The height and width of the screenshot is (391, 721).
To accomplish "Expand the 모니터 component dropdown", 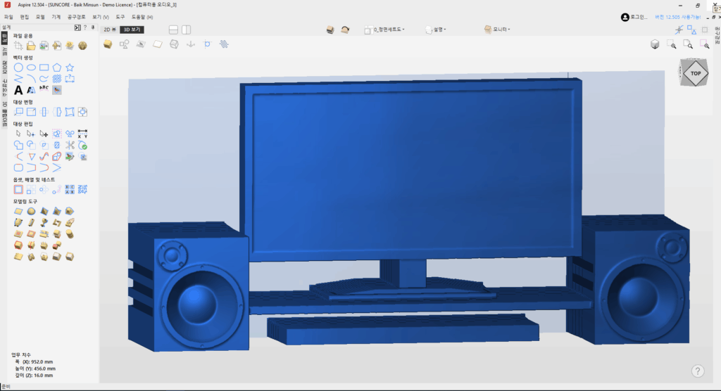I will pyautogui.click(x=497, y=30).
